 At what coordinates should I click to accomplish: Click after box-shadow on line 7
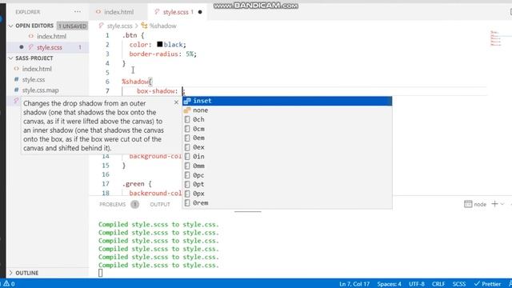click(x=183, y=91)
